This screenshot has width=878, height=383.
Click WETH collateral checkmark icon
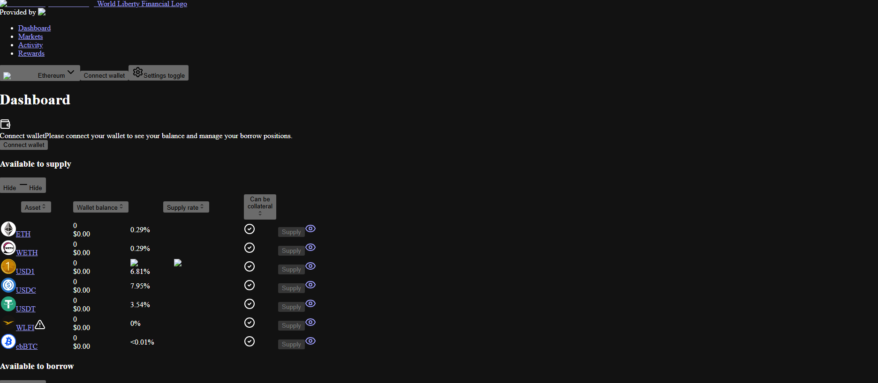coord(250,248)
